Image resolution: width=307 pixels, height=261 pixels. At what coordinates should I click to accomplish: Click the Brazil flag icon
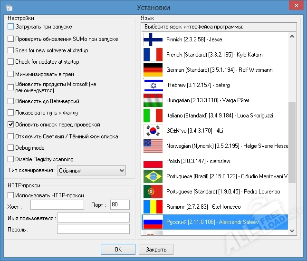coord(153,176)
